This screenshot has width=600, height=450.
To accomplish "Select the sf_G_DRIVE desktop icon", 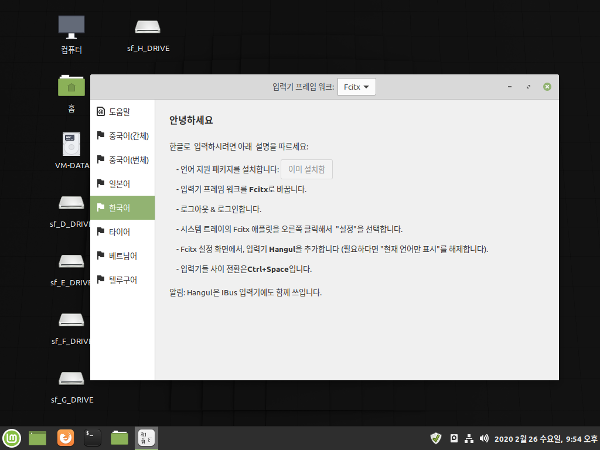I will pos(72,387).
